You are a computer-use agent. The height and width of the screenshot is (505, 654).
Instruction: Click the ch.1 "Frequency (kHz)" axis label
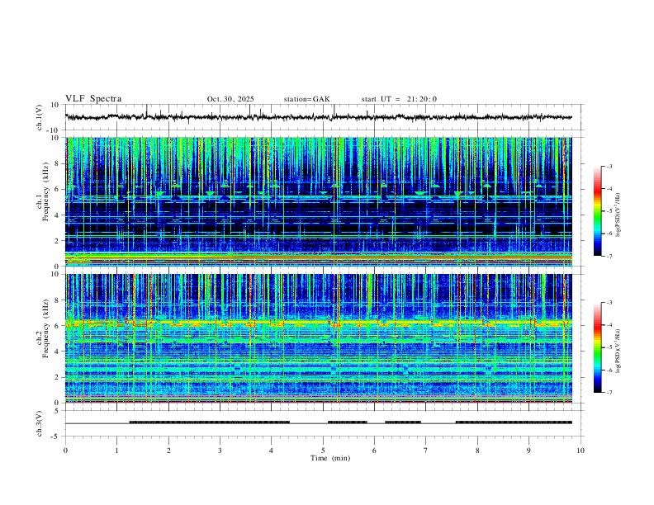[x=45, y=191]
